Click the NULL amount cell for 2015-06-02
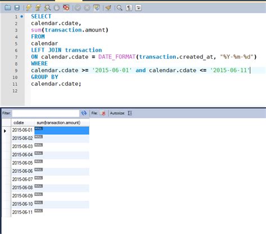Screen dimensions: 266x234 (x=62, y=139)
